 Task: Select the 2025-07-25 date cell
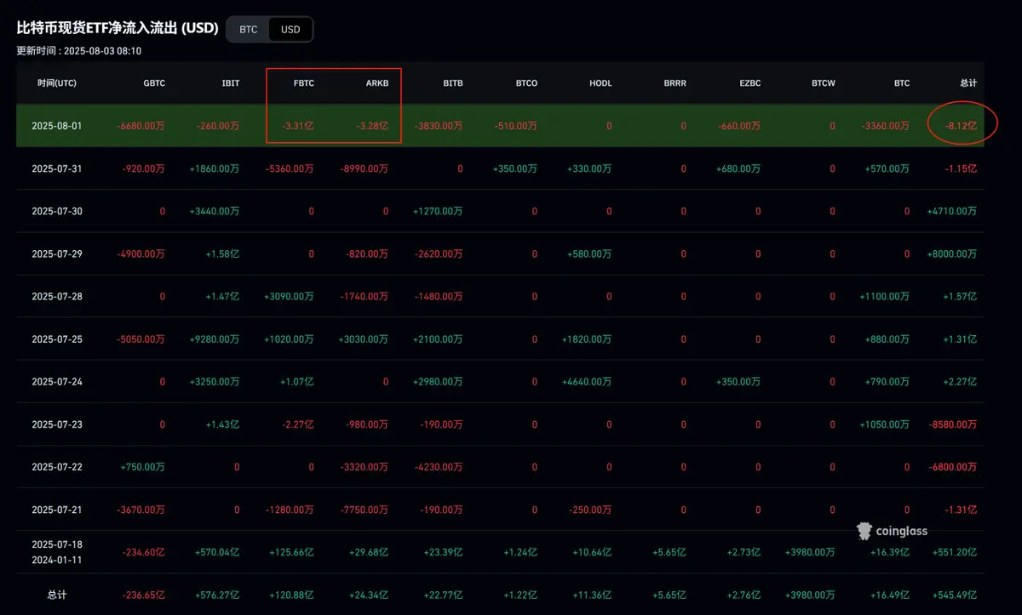pos(56,339)
